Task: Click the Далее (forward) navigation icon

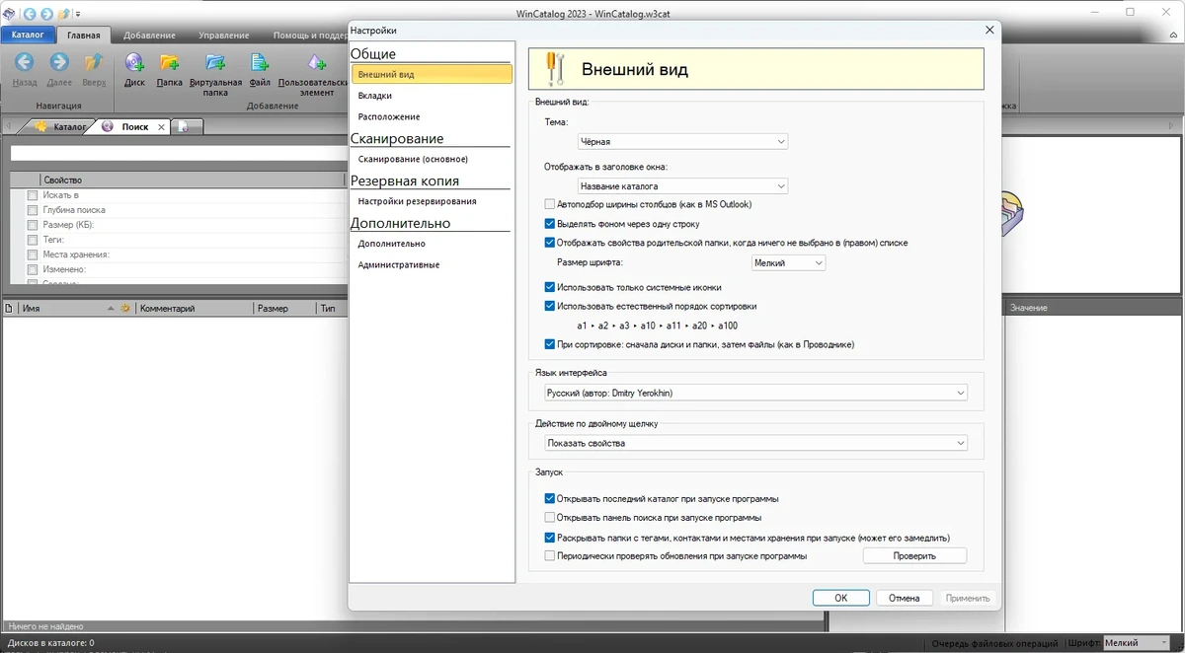Action: pyautogui.click(x=59, y=63)
